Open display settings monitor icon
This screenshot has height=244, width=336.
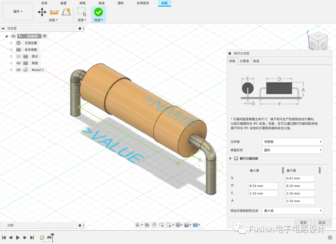click(x=178, y=225)
